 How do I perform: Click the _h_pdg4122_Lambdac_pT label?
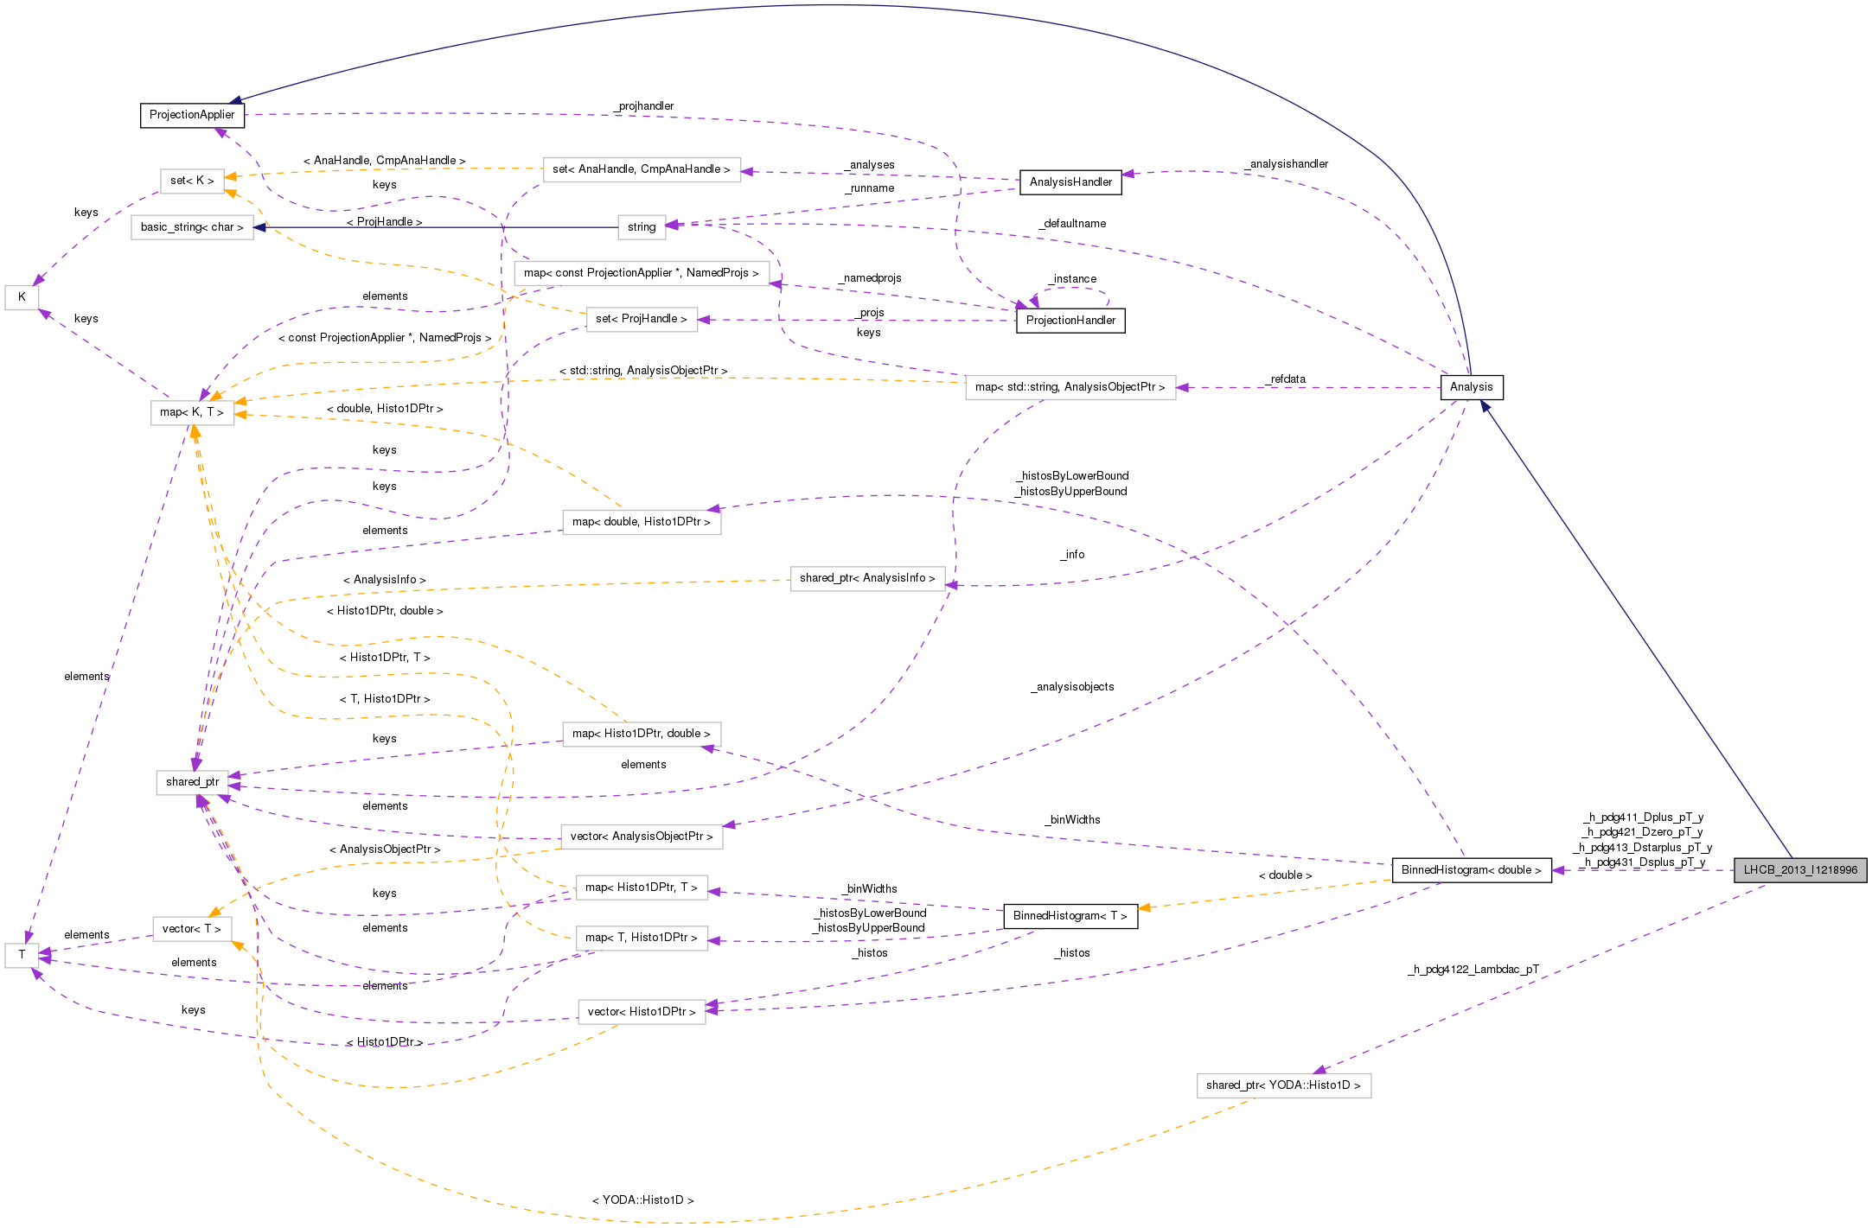[x=1473, y=970]
